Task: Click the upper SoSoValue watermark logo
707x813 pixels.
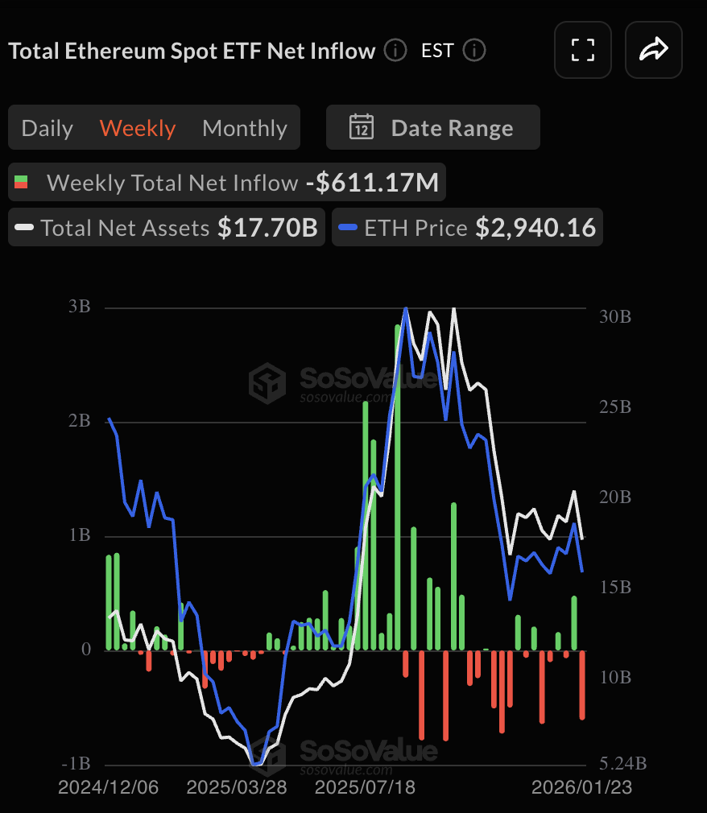Action: [x=267, y=382]
